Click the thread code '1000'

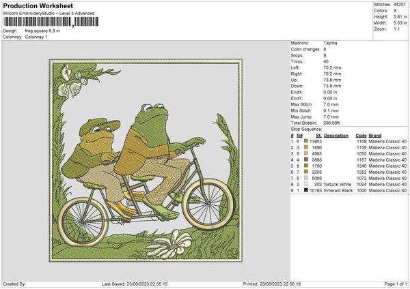click(x=361, y=191)
